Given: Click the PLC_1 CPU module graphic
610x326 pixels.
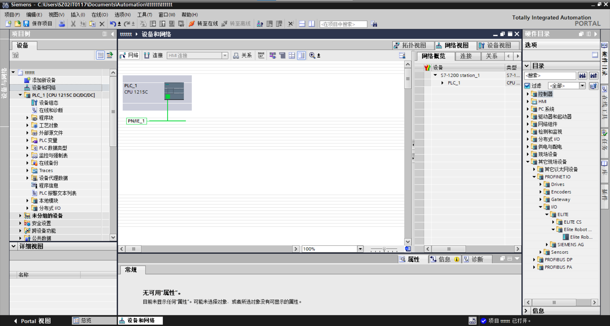Looking at the screenshot, I should pyautogui.click(x=174, y=91).
